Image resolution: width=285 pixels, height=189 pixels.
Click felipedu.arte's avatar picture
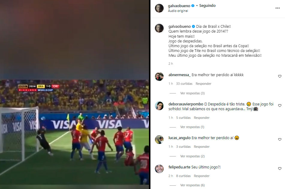[159, 169]
